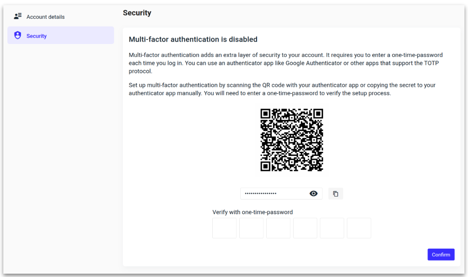The width and height of the screenshot is (468, 277).
Task: Click the paragraph about scanning the QR code
Action: 282,89
